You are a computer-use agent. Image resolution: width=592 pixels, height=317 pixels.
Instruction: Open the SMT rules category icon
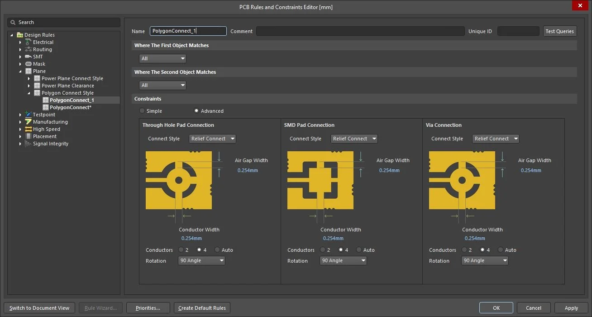click(29, 57)
